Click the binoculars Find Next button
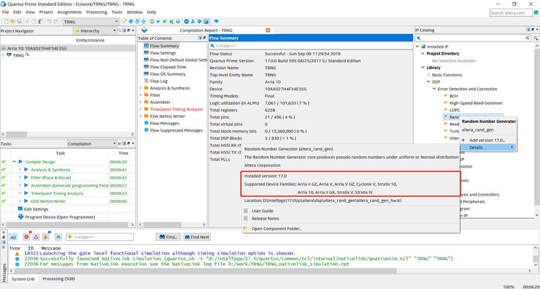Image resolution: width=540 pixels, height=289 pixels. pos(197,237)
